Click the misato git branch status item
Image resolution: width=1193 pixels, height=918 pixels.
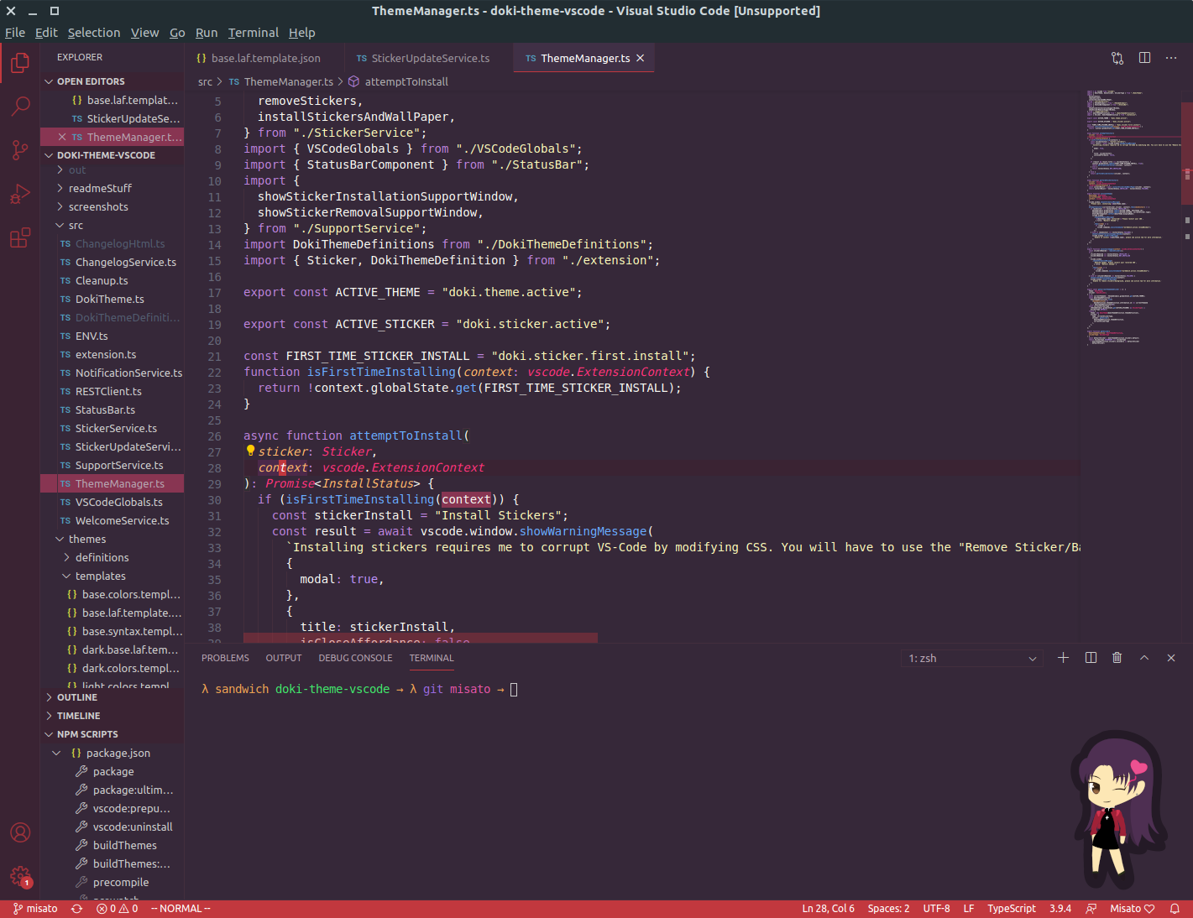35,909
